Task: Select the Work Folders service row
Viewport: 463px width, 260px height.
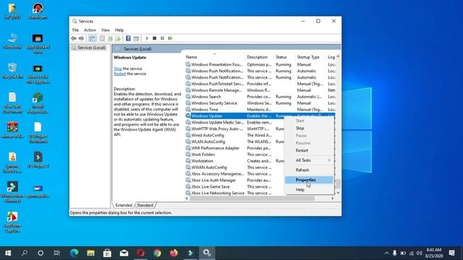Action: (x=234, y=155)
